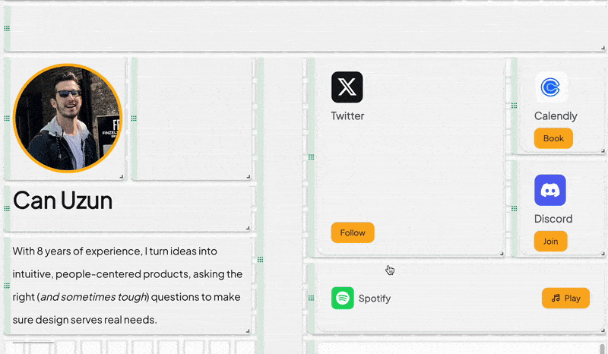Click drag handle of the Twitter card
Screen dimensions: 608x354
[311, 157]
